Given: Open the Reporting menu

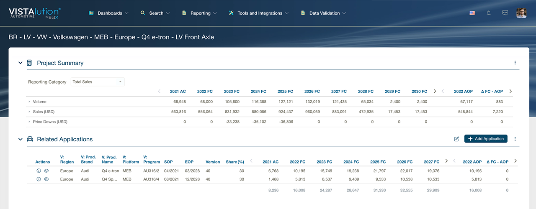Looking at the screenshot, I should click(x=199, y=13).
